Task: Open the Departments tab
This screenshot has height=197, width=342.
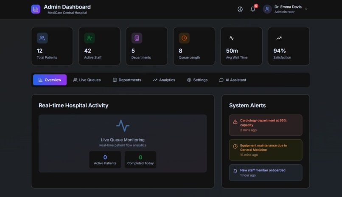Action: coord(127,80)
